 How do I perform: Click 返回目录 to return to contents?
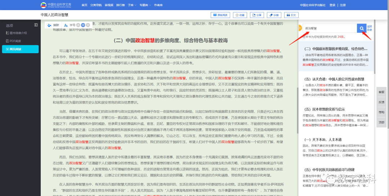369,28
